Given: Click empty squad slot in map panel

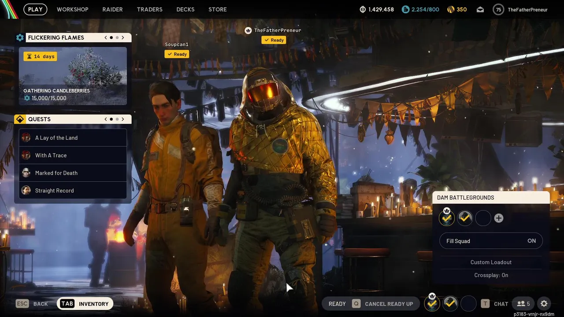Looking at the screenshot, I should [483, 217].
